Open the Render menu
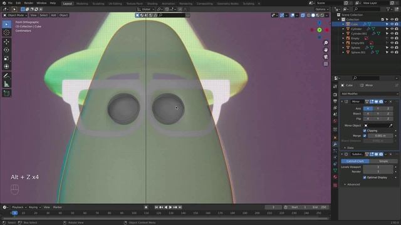 [28, 3]
